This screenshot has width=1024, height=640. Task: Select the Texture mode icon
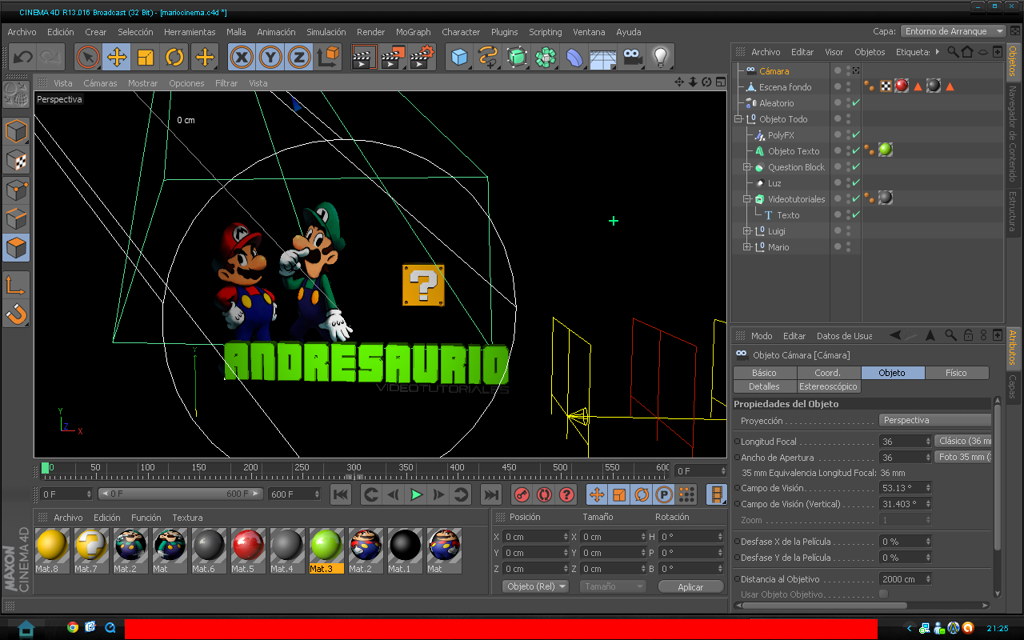(17, 161)
